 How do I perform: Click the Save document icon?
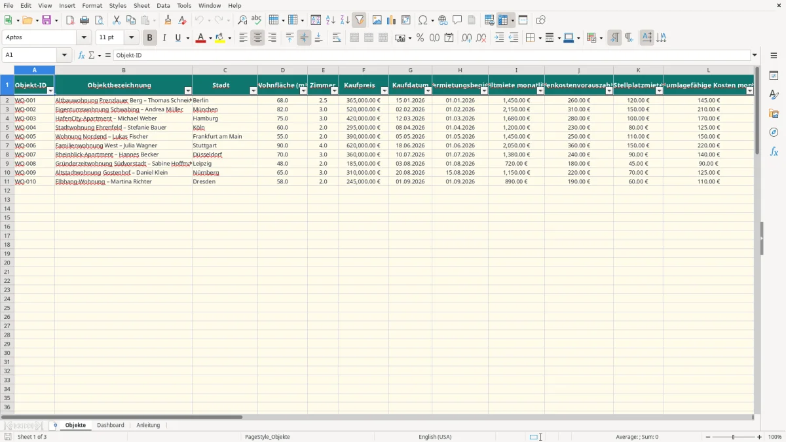point(47,20)
